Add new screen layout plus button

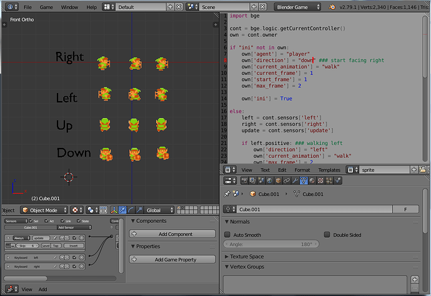[x=170, y=7]
